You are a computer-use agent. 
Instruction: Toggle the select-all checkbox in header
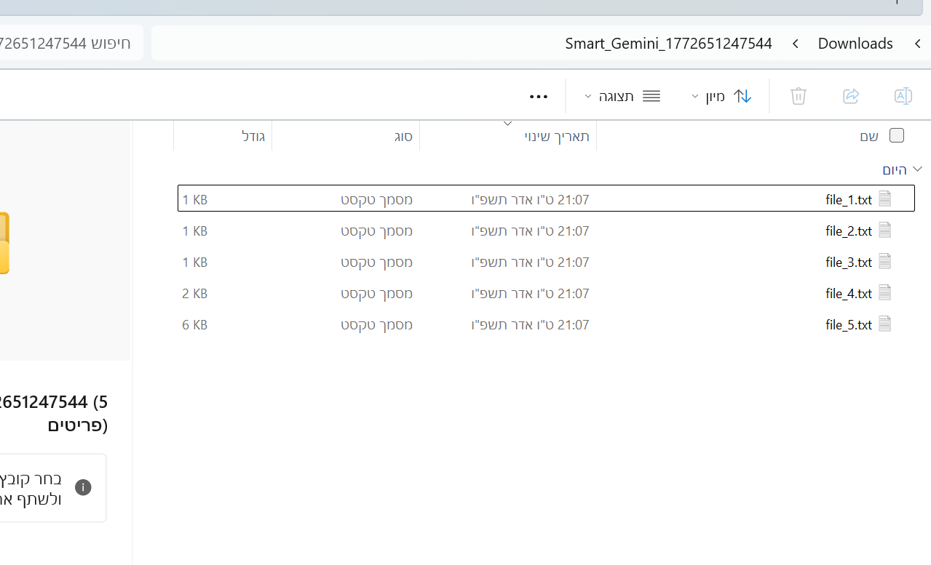[897, 135]
